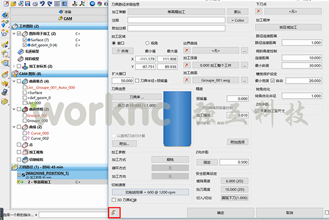
Task: Click the 确定 button
Action: [x=220, y=212]
